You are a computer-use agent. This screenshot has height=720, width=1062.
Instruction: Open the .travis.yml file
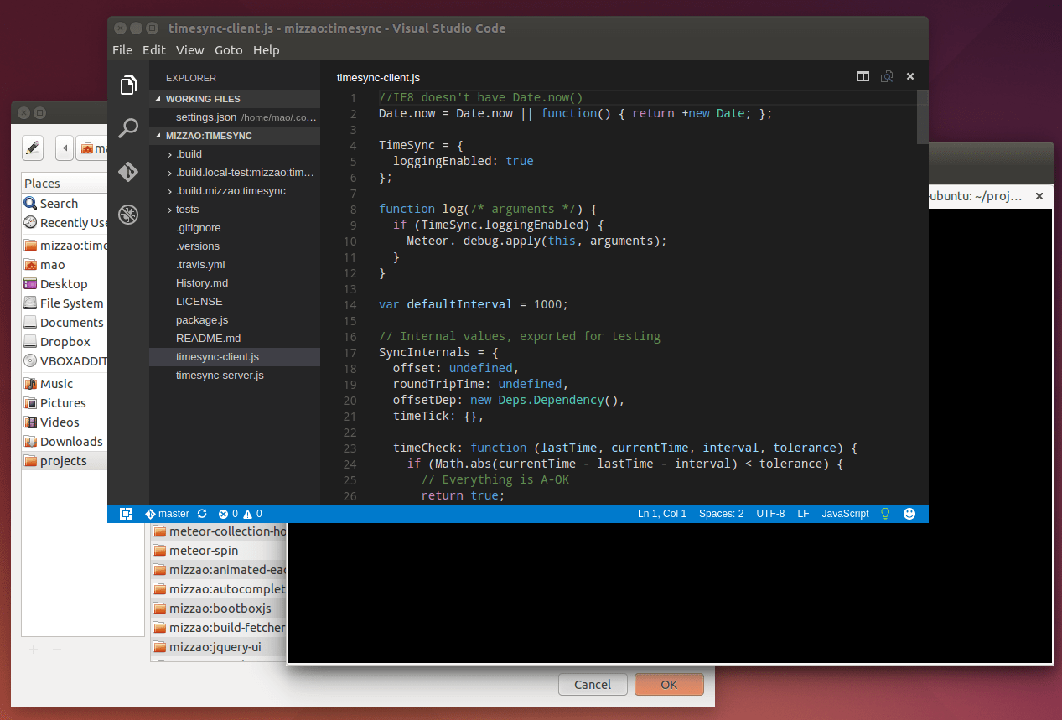pyautogui.click(x=235, y=265)
